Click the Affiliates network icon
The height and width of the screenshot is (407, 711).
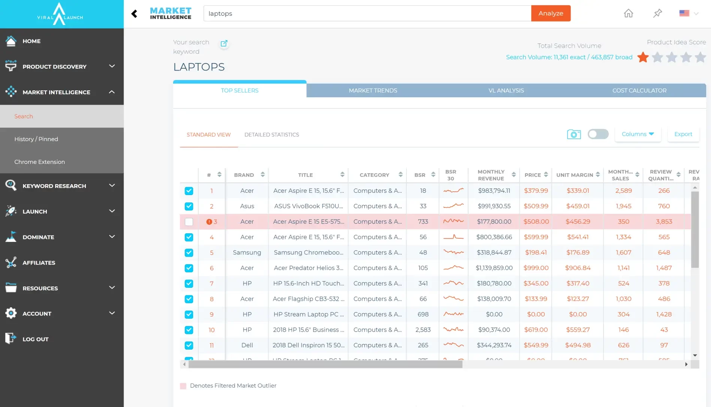coord(11,262)
